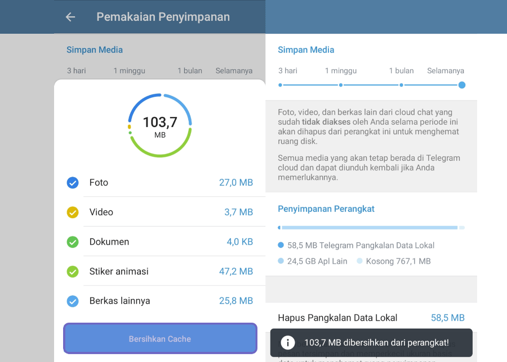The width and height of the screenshot is (507, 362).
Task: Select the 1 bulan slider point in right panel
Action: tap(401, 85)
